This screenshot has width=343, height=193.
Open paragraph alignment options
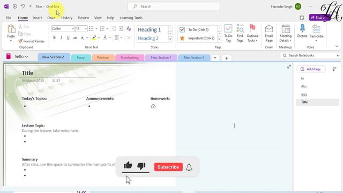pos(118,38)
